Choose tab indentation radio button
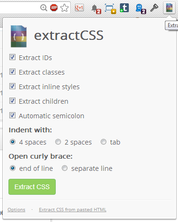Screen dimensions: 178x222 point(104,142)
